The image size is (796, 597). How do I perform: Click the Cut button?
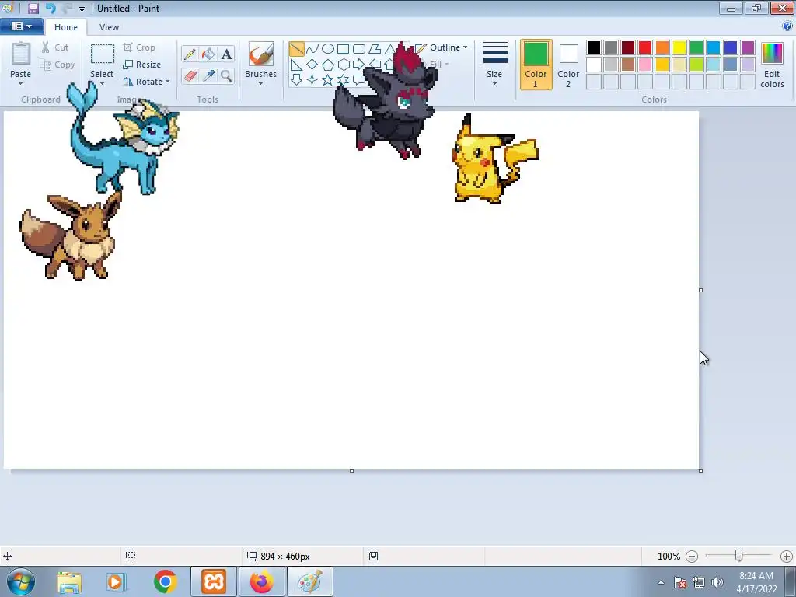click(55, 47)
